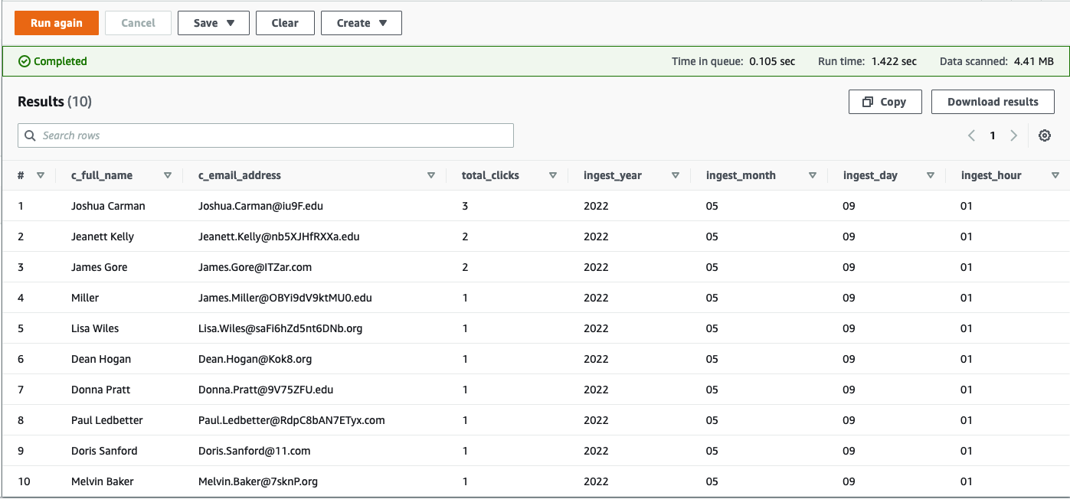Click the Run again button
Screen dimensions: 1070x499
click(x=57, y=23)
